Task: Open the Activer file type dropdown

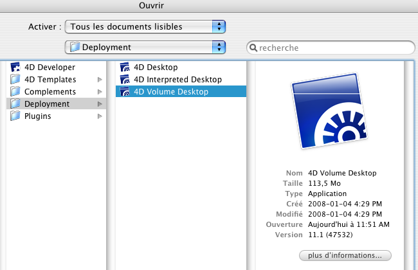Action: point(145,27)
